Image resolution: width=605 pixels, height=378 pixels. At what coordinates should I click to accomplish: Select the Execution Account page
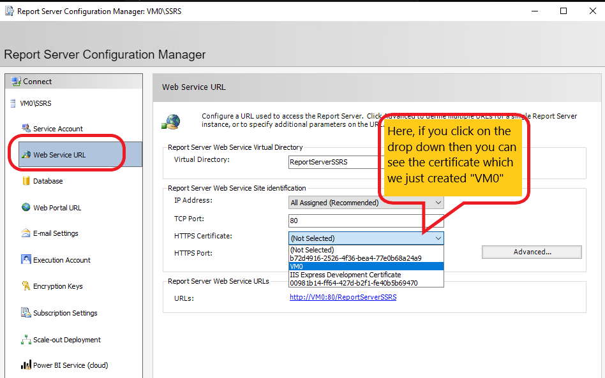pos(62,260)
